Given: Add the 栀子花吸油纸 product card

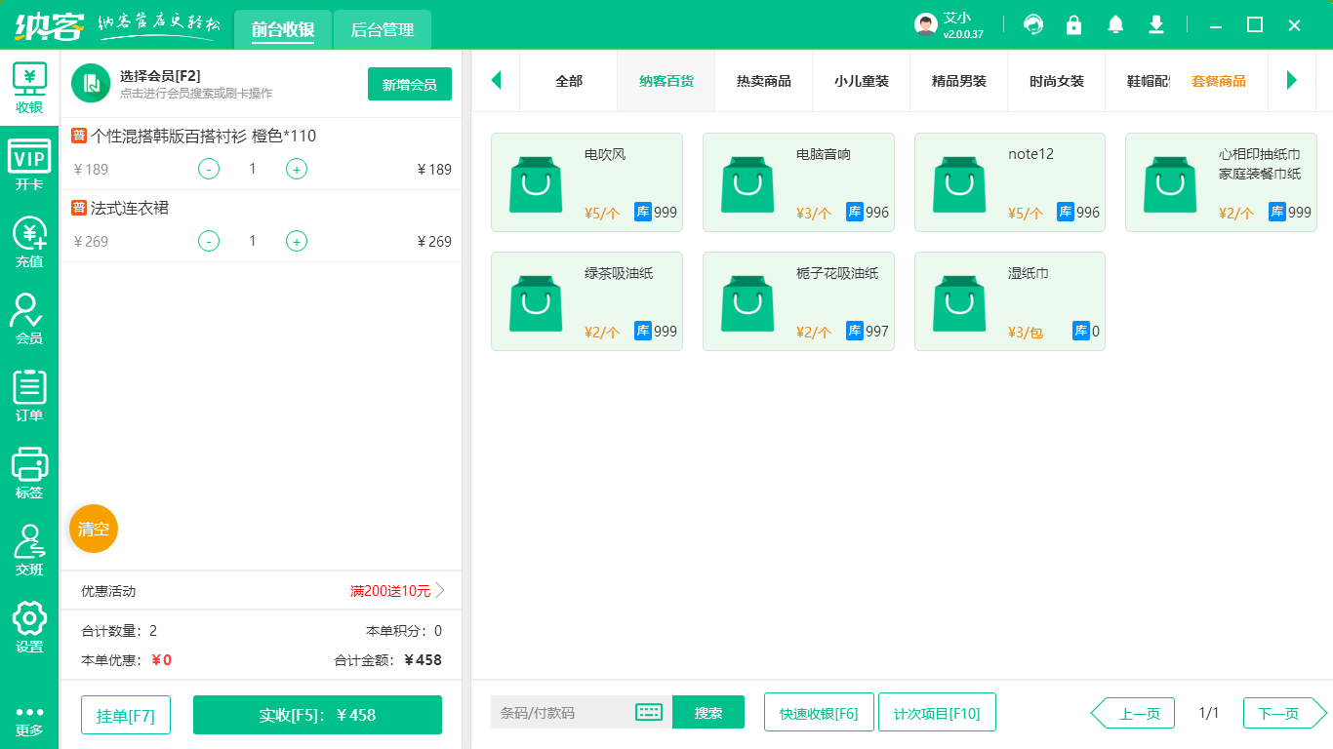Looking at the screenshot, I should pos(798,301).
